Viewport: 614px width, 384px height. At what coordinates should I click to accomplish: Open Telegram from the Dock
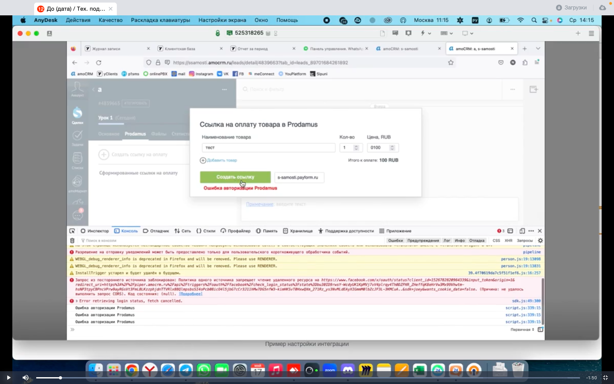[x=185, y=370]
